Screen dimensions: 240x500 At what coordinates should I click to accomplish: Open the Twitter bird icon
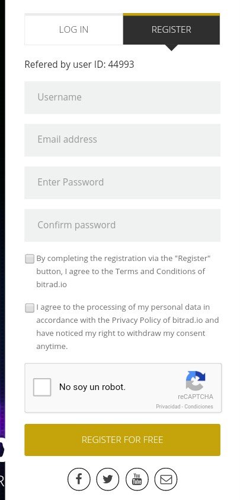[x=108, y=479]
